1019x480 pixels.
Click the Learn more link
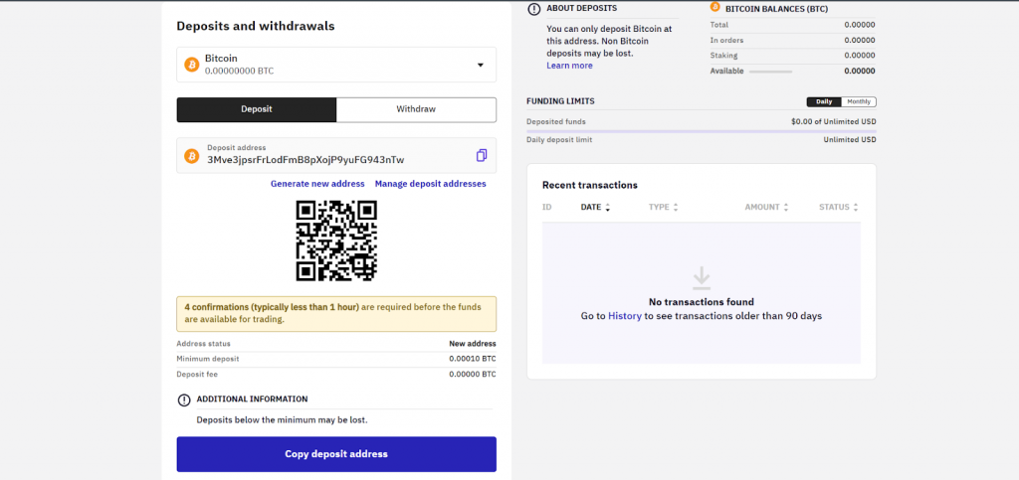pos(569,66)
